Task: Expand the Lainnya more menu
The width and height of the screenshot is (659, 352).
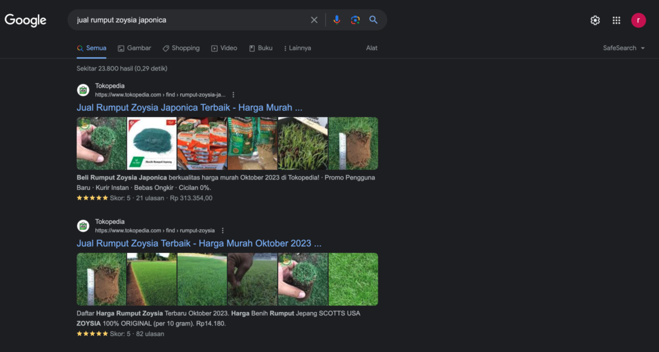Action: point(296,48)
